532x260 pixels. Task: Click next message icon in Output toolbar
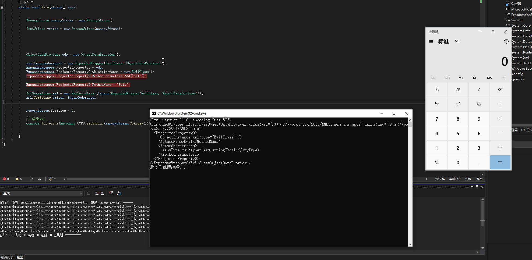click(103, 193)
